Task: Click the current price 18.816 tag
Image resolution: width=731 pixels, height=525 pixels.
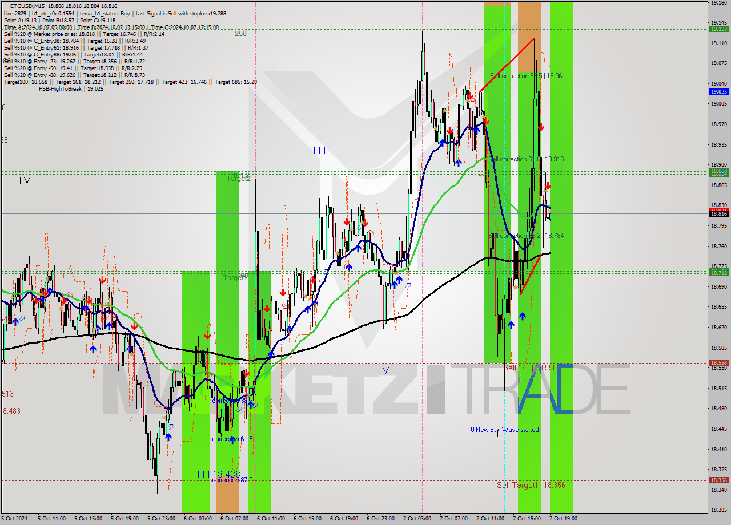Action: pos(718,213)
